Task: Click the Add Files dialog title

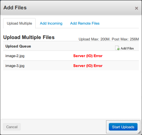Action: (15, 8)
